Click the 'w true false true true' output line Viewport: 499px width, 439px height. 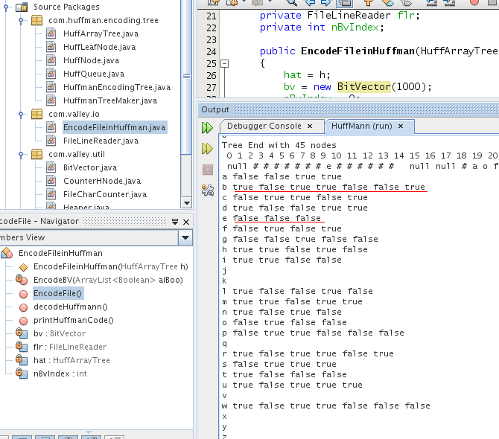point(326,406)
